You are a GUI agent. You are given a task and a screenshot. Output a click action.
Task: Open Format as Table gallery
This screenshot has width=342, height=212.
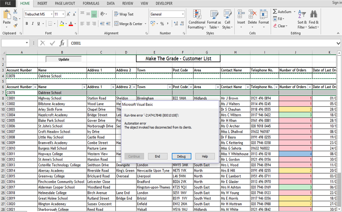click(214, 19)
